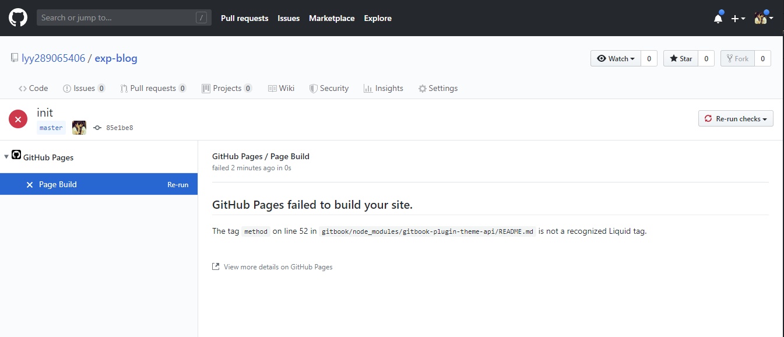Open the Settings tab
The image size is (784, 337).
tap(438, 88)
